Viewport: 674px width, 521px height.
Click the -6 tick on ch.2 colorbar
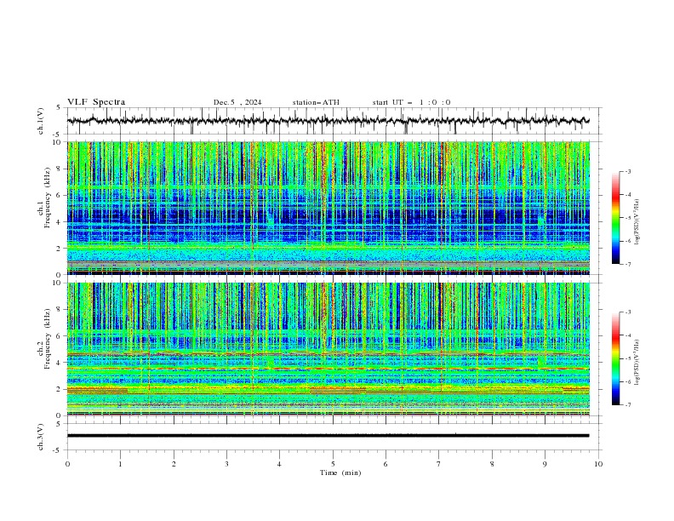click(x=627, y=381)
